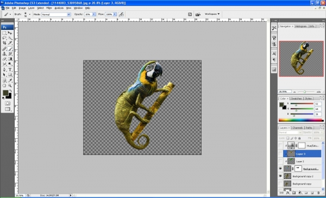The image size is (326, 198).
Task: Select the History Brush tool
Action: pyautogui.click(x=10, y=54)
